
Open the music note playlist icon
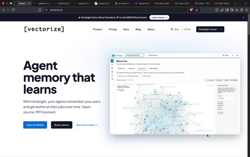[222, 10]
